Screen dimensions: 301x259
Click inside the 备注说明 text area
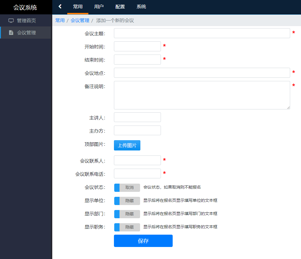202,95
